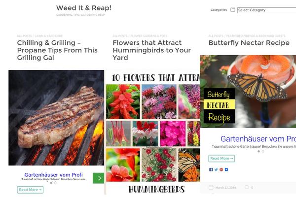Image resolution: width=296 pixels, height=197 pixels.
Task: Share Butterfly Nectar post on Facebook
Action: [x=211, y=169]
